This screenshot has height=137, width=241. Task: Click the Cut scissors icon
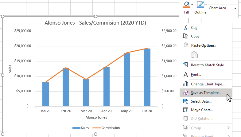186,28
